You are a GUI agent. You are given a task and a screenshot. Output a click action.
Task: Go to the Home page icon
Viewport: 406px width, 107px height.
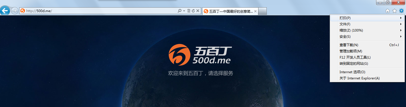tap(388, 11)
